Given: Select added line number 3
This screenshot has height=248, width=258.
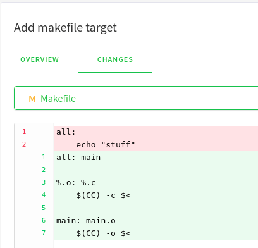Looking at the screenshot, I should point(44,182).
